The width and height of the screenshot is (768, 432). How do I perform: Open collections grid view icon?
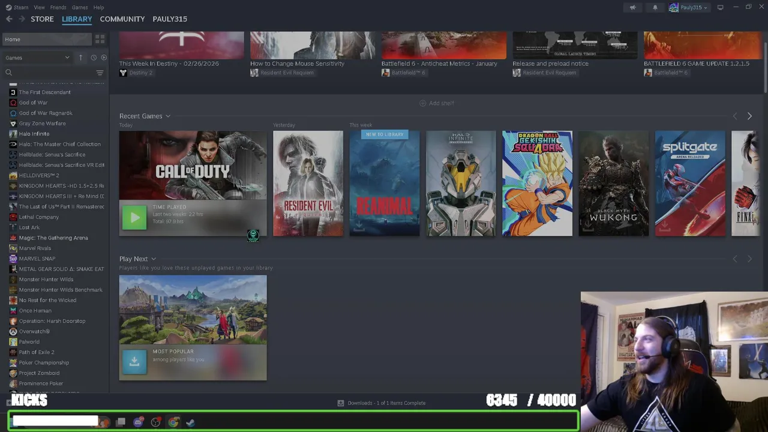(100, 39)
